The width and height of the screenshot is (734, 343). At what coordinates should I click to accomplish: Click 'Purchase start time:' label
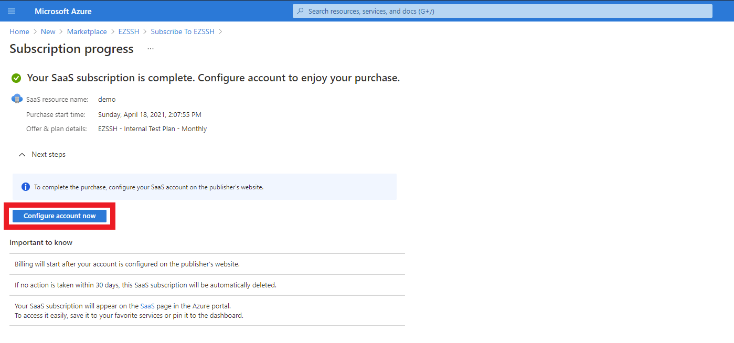pyautogui.click(x=56, y=114)
